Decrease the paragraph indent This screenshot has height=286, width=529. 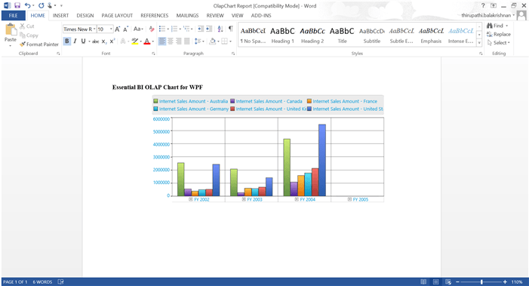coord(201,29)
